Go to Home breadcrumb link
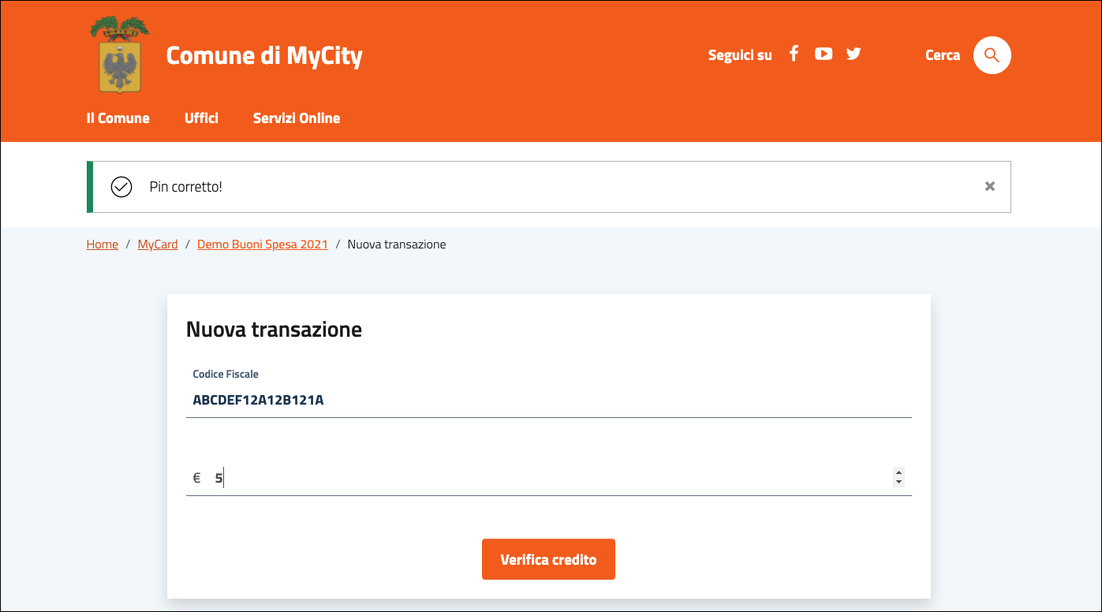Viewport: 1102px width, 612px height. point(102,244)
